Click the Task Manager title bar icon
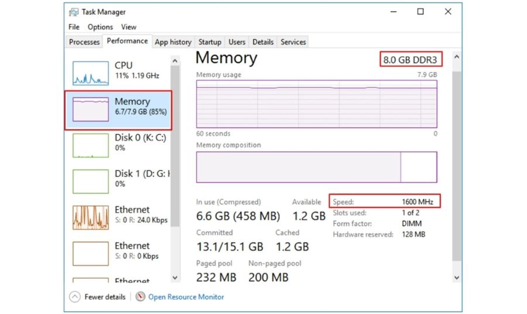527x314 pixels. [74, 12]
